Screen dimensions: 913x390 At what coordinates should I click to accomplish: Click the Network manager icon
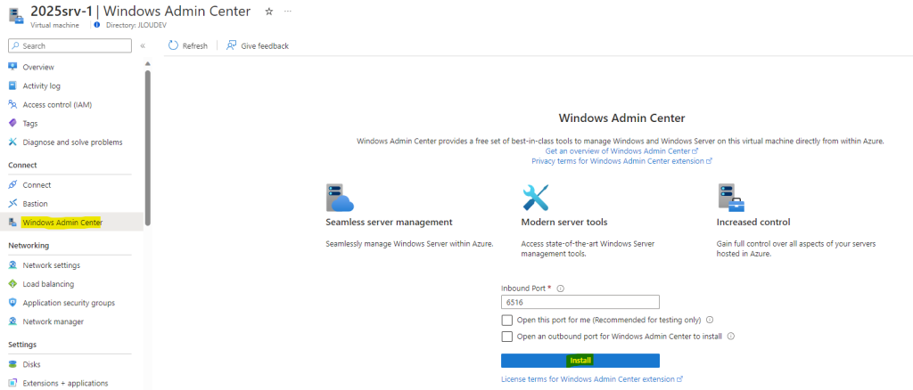[x=12, y=321]
